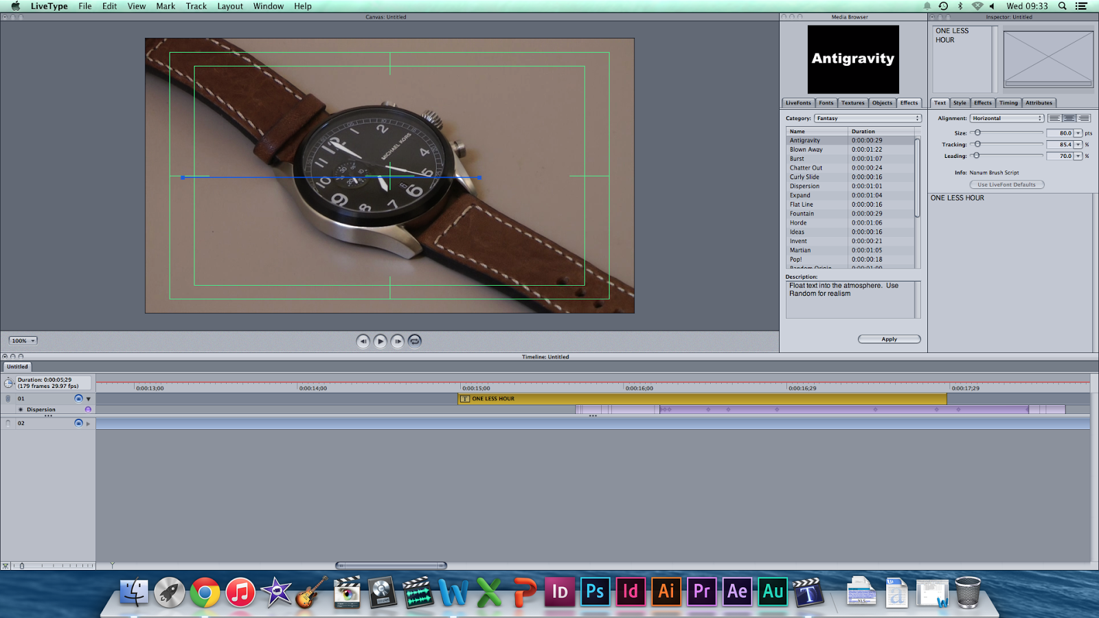1099x618 pixels.
Task: Select the Curly Slide effect
Action: point(850,177)
